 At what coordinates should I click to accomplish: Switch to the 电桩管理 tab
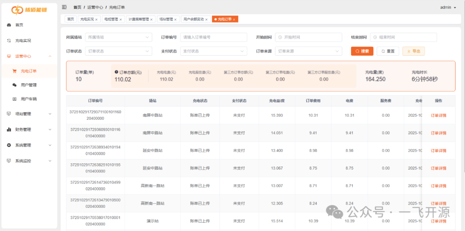click(111, 19)
